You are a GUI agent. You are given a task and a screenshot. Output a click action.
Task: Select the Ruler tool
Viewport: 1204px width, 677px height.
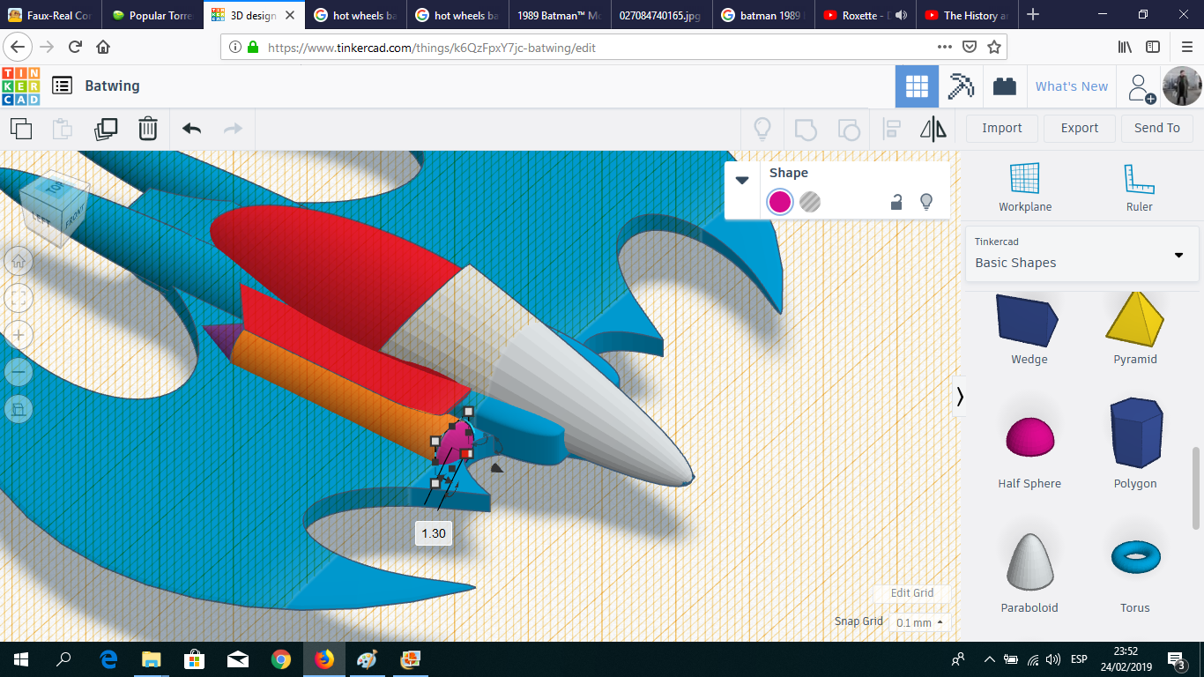coord(1140,187)
